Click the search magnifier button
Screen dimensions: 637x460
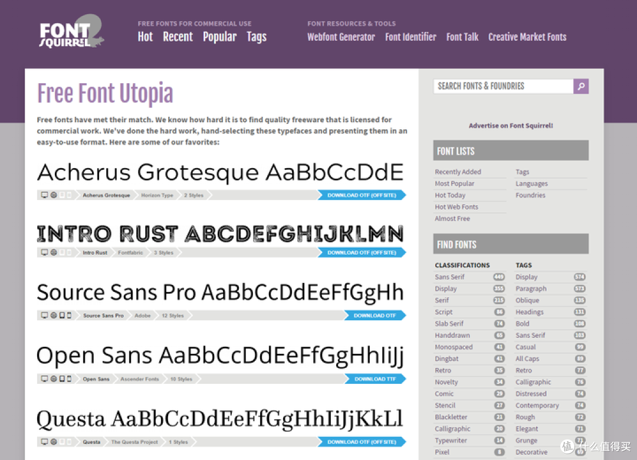[581, 86]
